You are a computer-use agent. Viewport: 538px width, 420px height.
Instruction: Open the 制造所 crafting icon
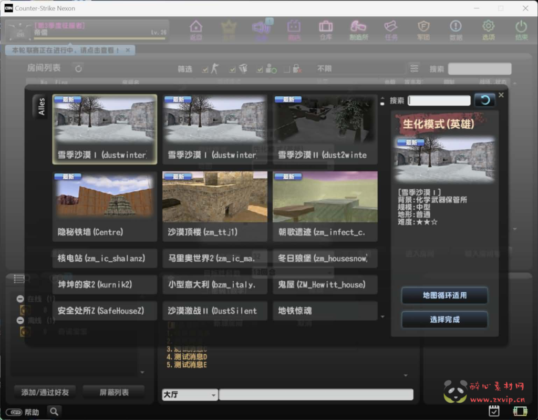tap(358, 30)
